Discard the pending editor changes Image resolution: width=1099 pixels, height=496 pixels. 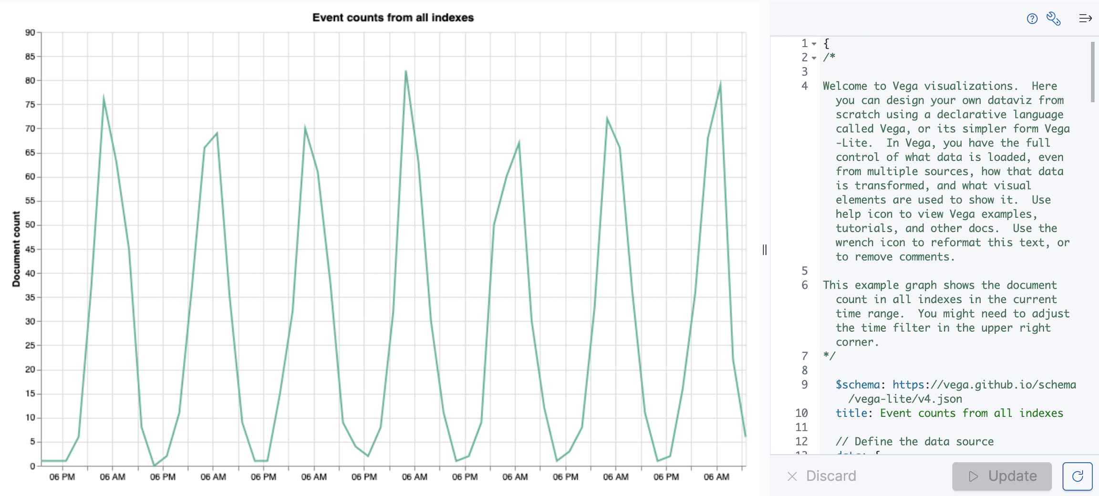tap(821, 476)
